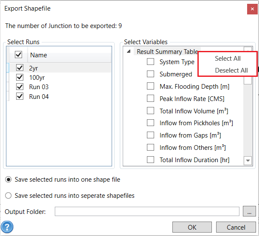This screenshot has width=259, height=236.
Task: Collapse the Result Summary Table node
Action: point(129,52)
